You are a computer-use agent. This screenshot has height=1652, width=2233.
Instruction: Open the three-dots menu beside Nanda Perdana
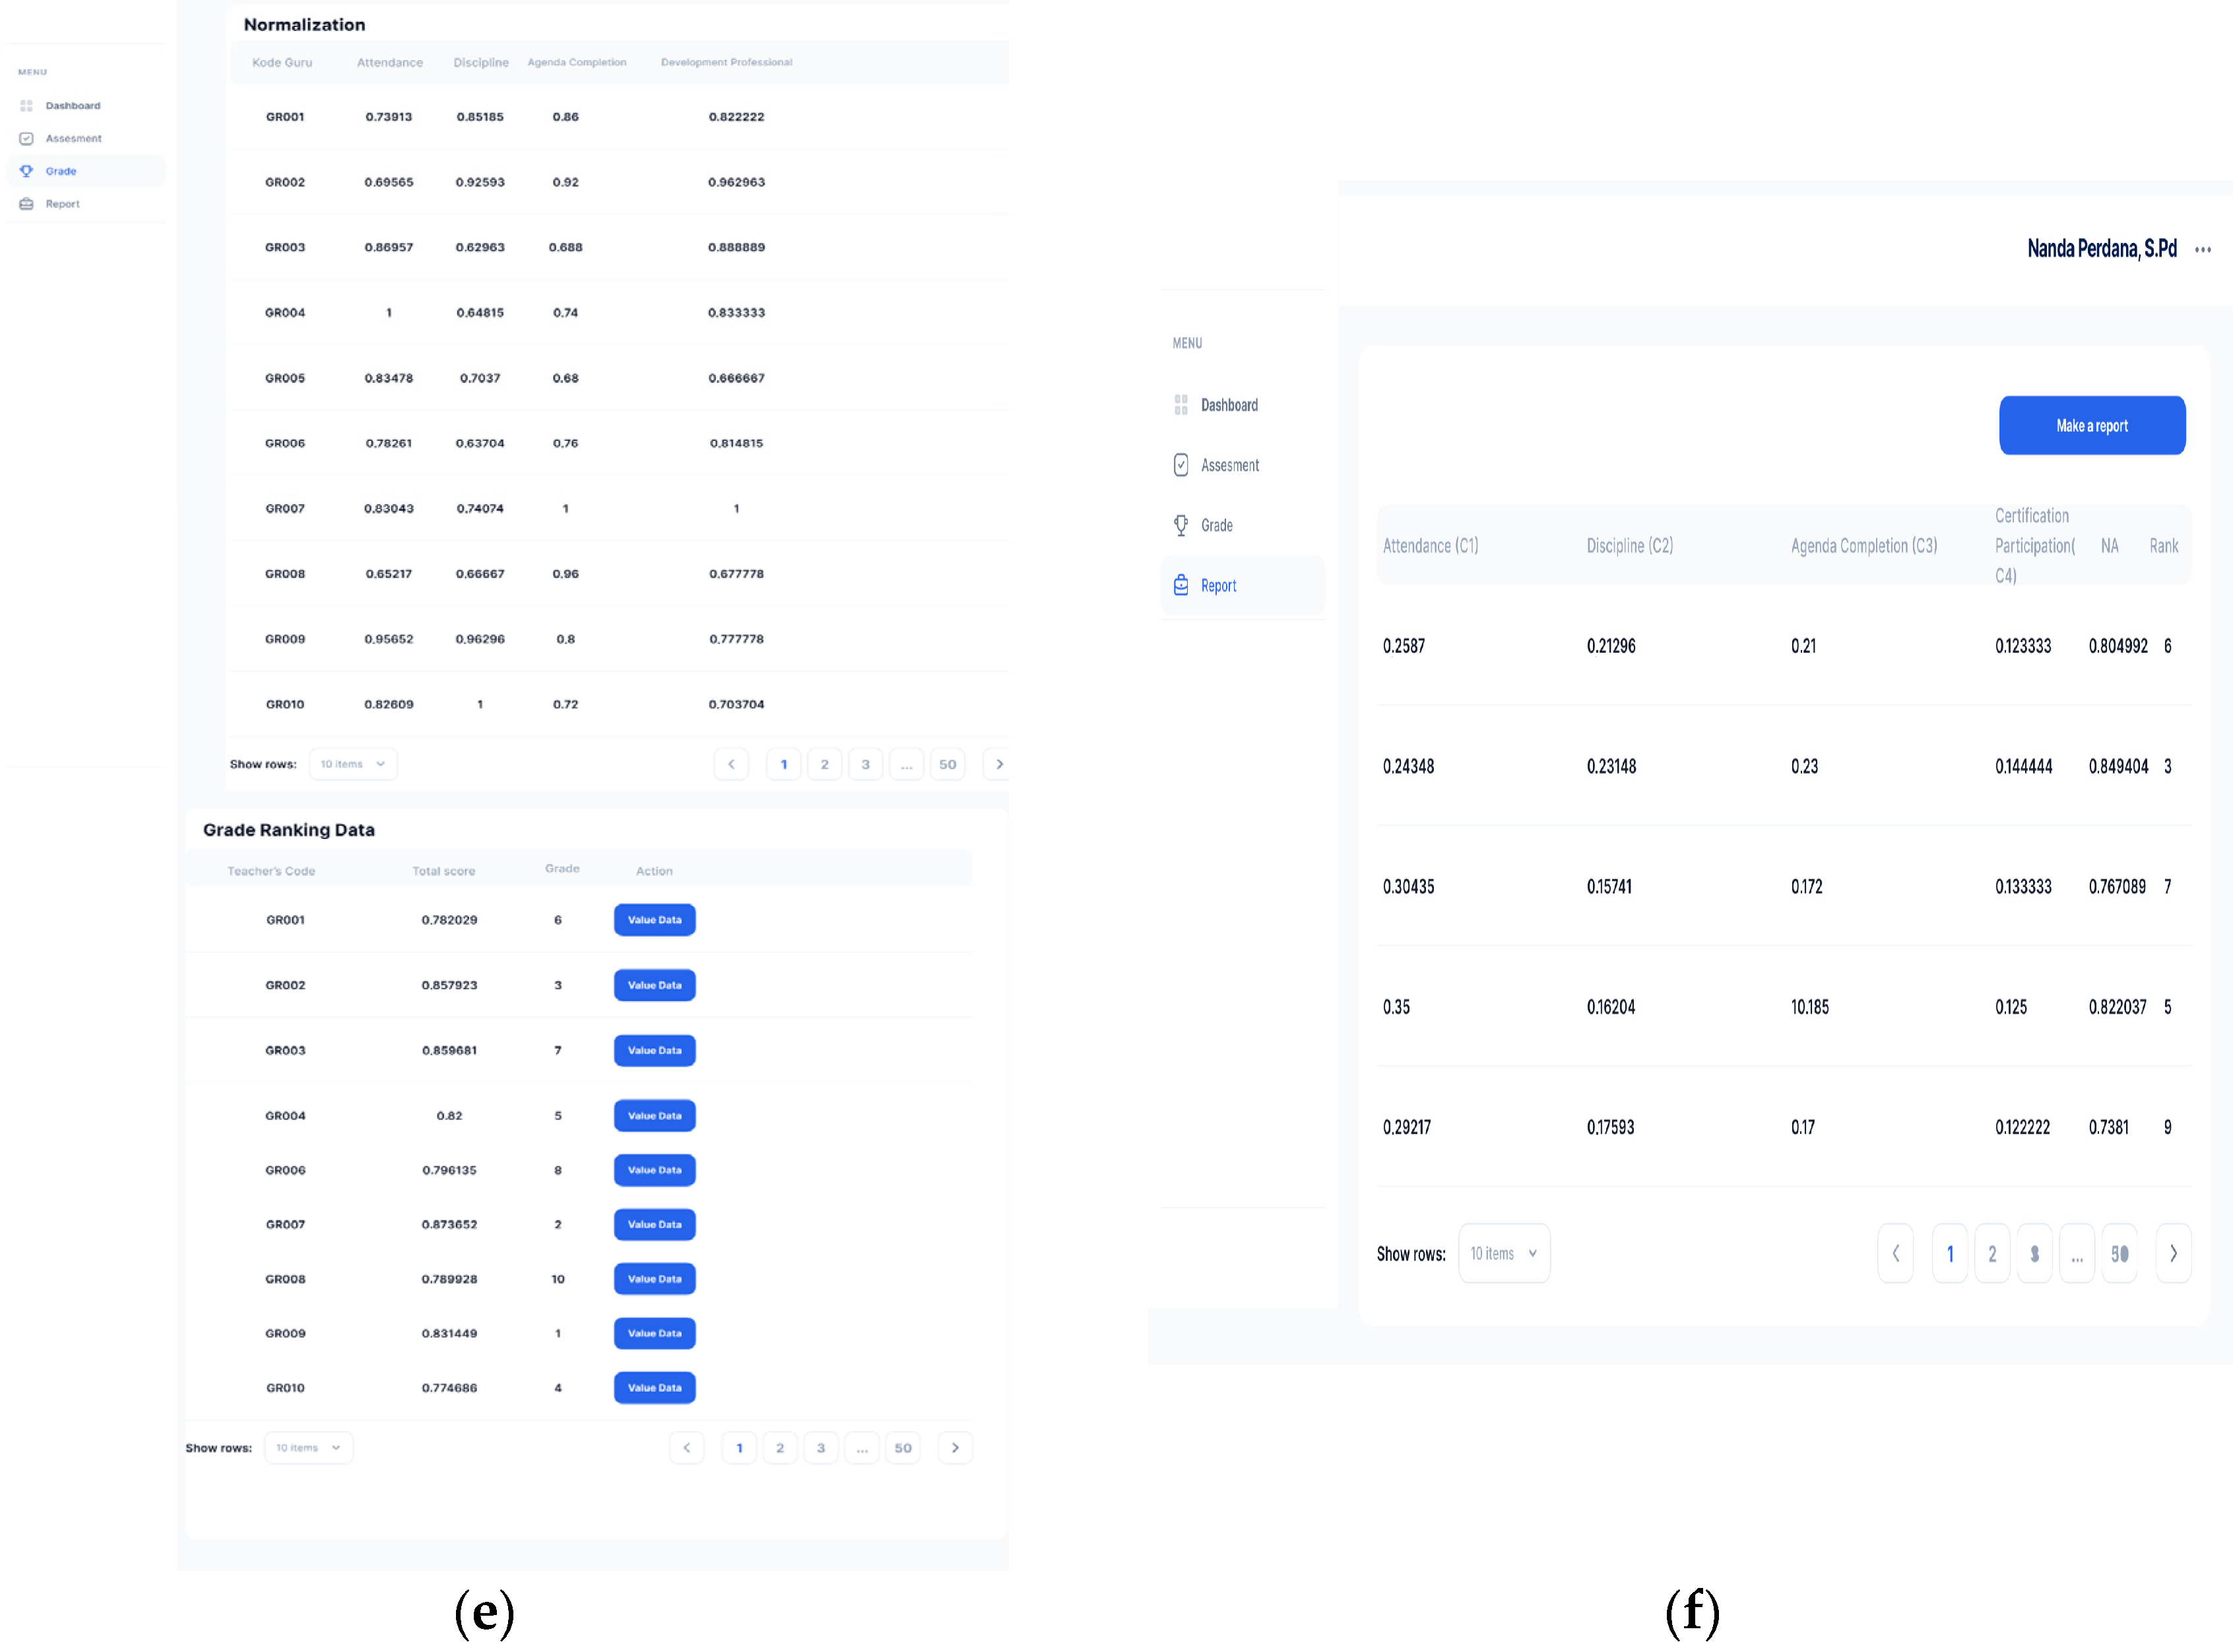coord(2202,250)
